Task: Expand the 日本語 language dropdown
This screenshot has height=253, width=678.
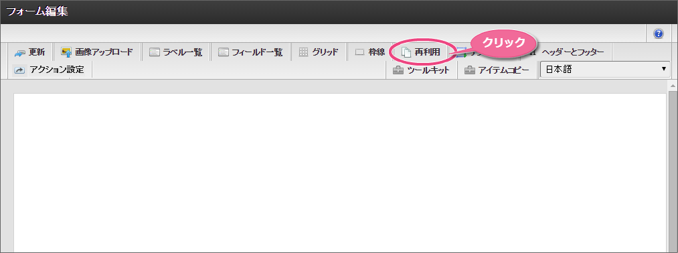Action: (605, 70)
